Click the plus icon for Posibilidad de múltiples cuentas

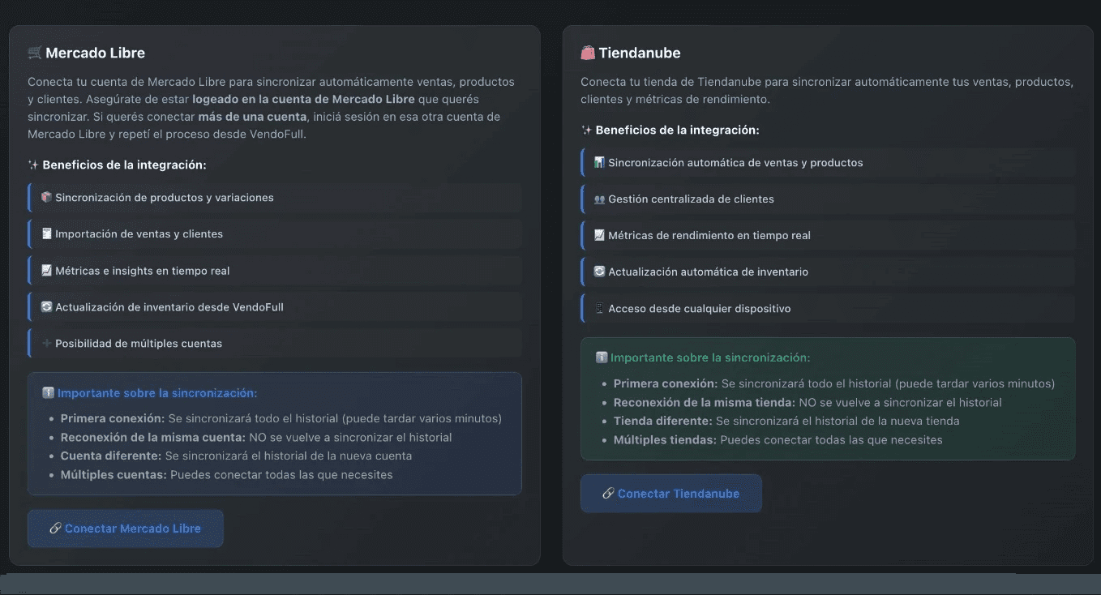(47, 344)
